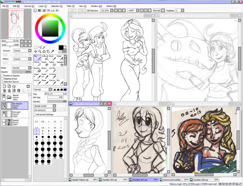The image size is (243, 186).
Task: Open the simple circle brush shape dropdown
Action: point(44,106)
